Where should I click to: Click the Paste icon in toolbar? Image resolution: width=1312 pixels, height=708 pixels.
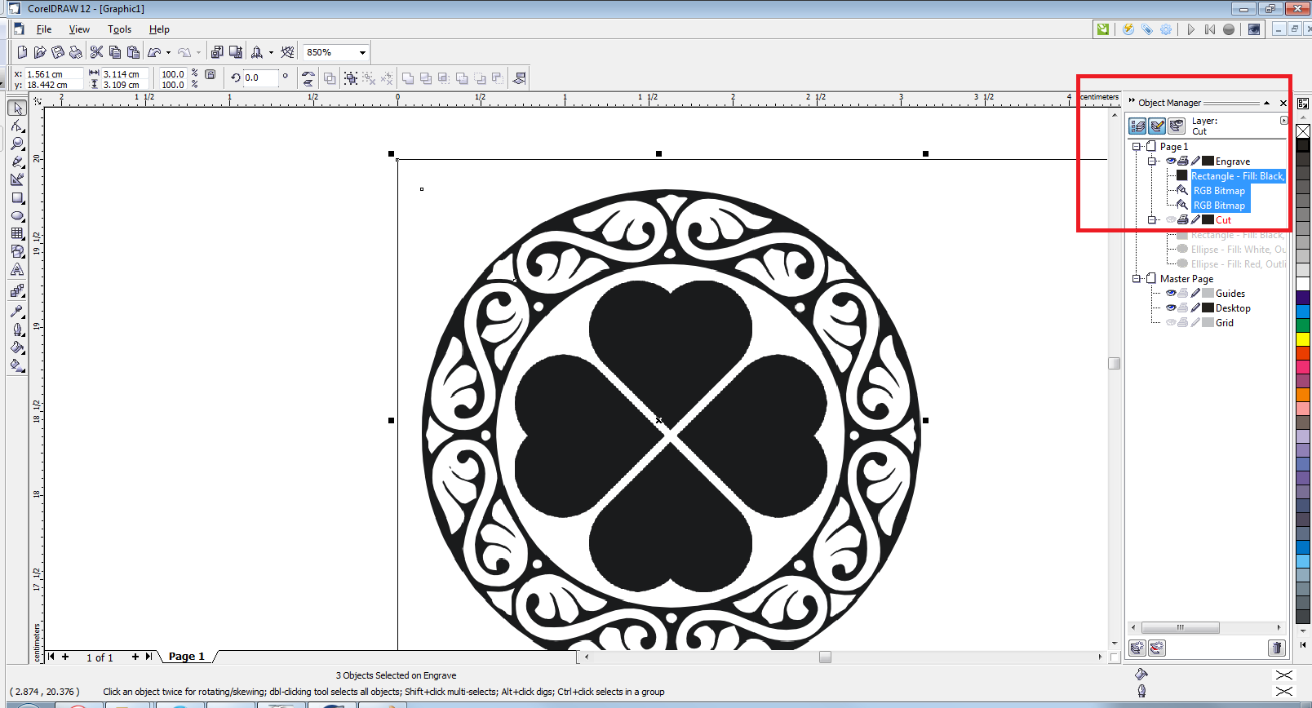tap(133, 52)
